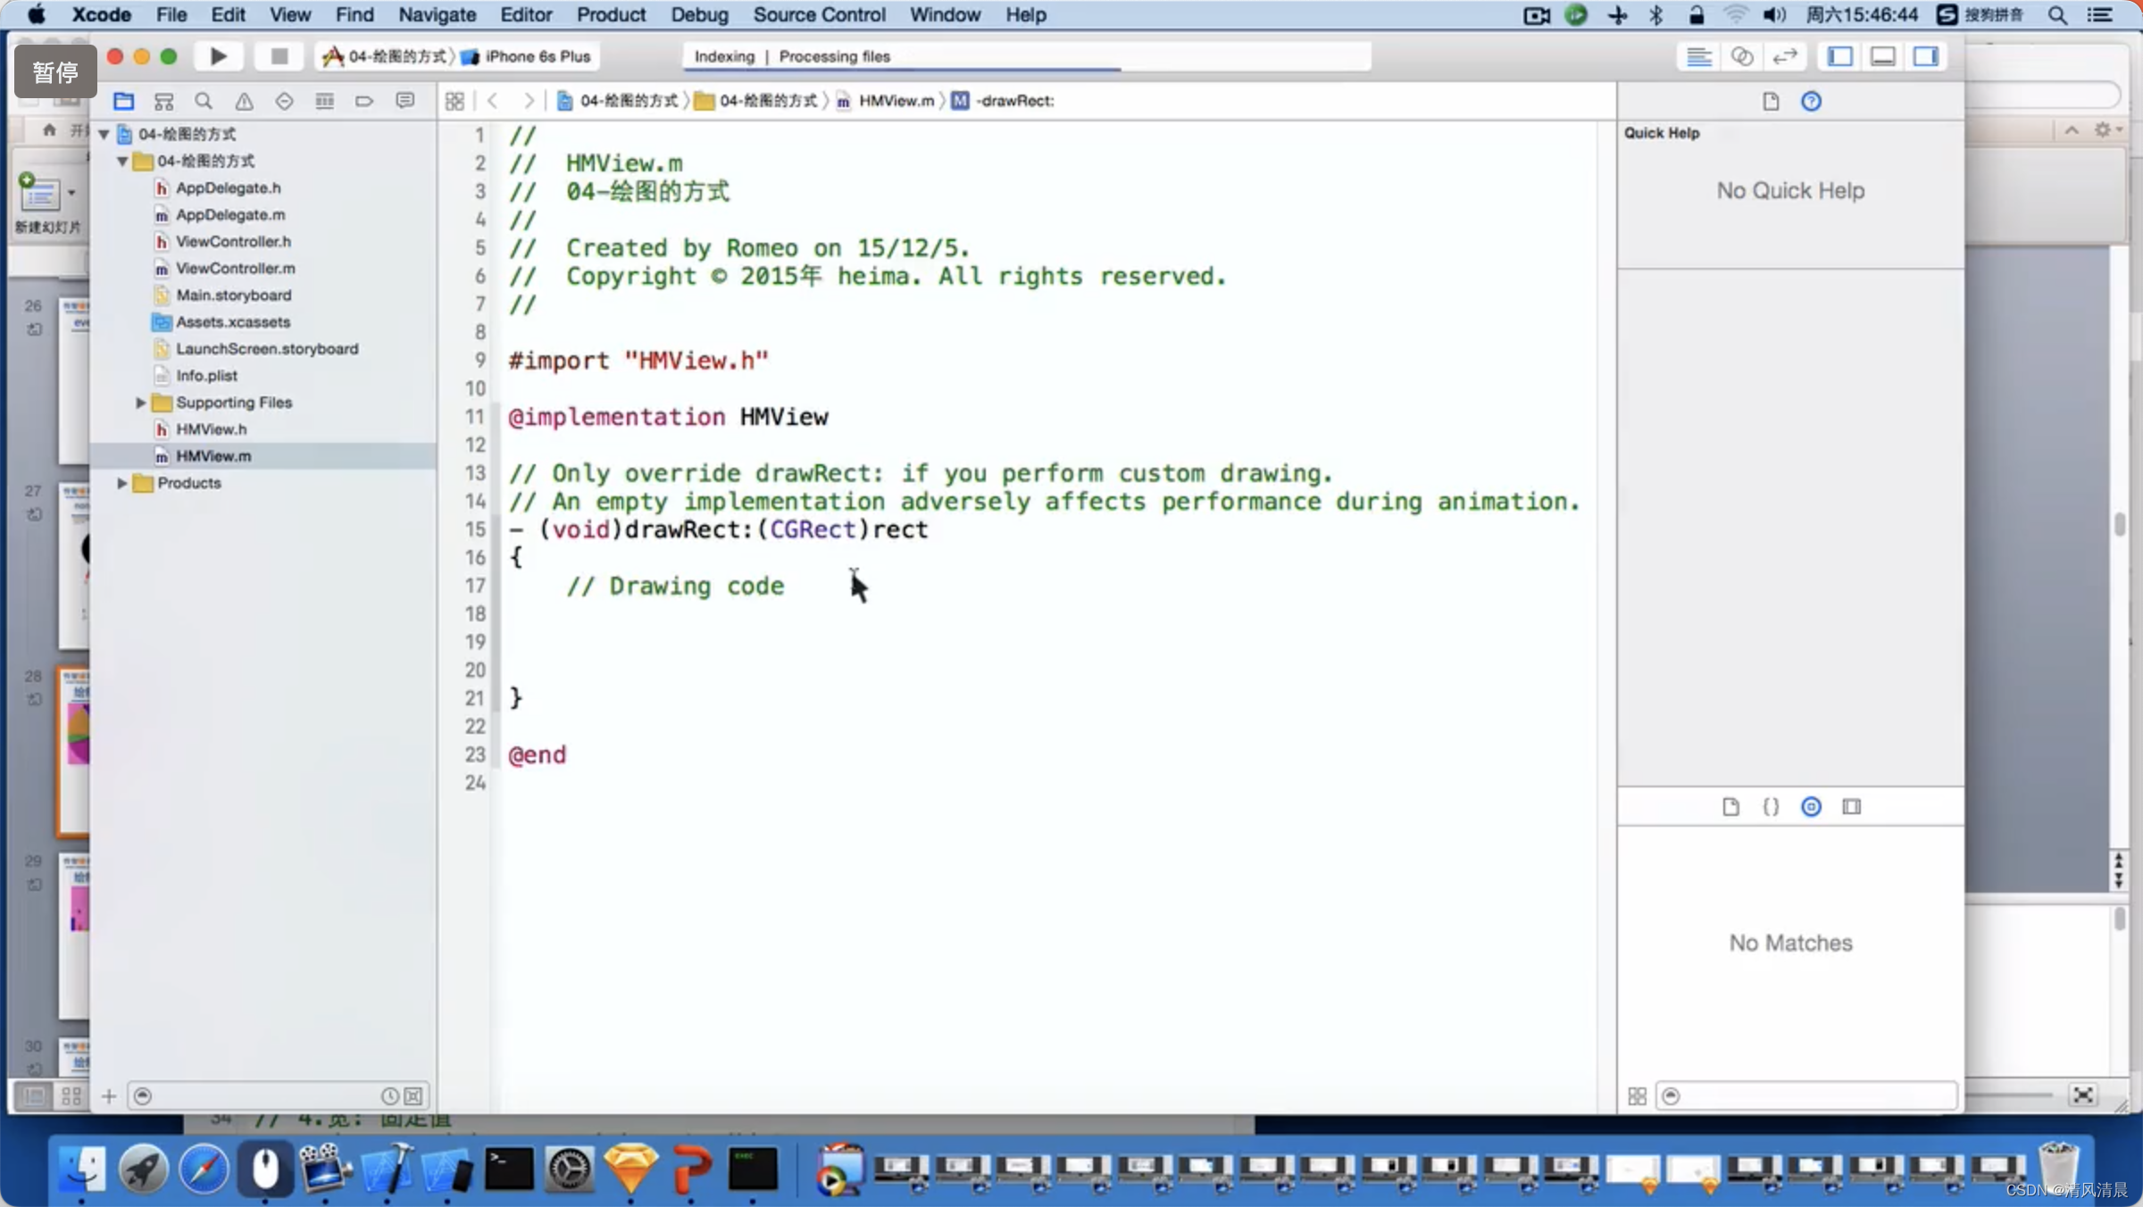Screen dimensions: 2143x1207
Task: Open the Issue navigator warning icon
Action: [x=244, y=101]
